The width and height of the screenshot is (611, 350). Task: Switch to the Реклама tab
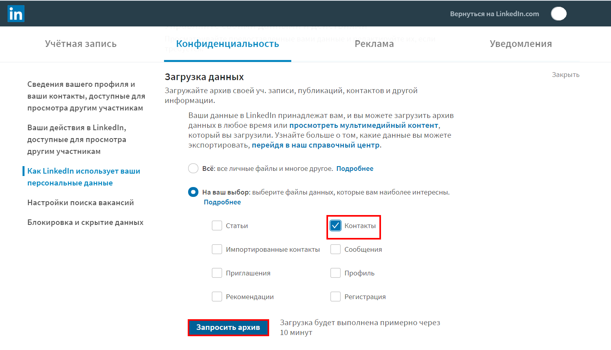point(374,44)
